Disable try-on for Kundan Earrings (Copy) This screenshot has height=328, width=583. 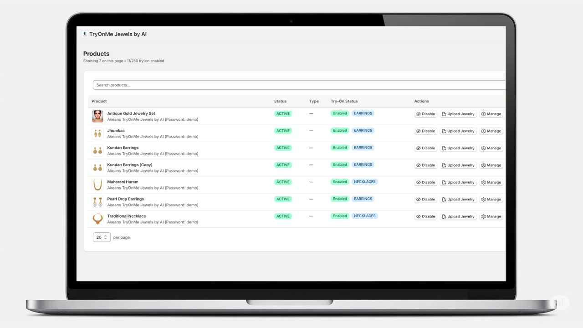click(426, 165)
